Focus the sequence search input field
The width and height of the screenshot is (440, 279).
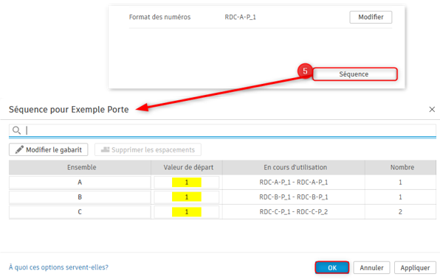(x=222, y=130)
